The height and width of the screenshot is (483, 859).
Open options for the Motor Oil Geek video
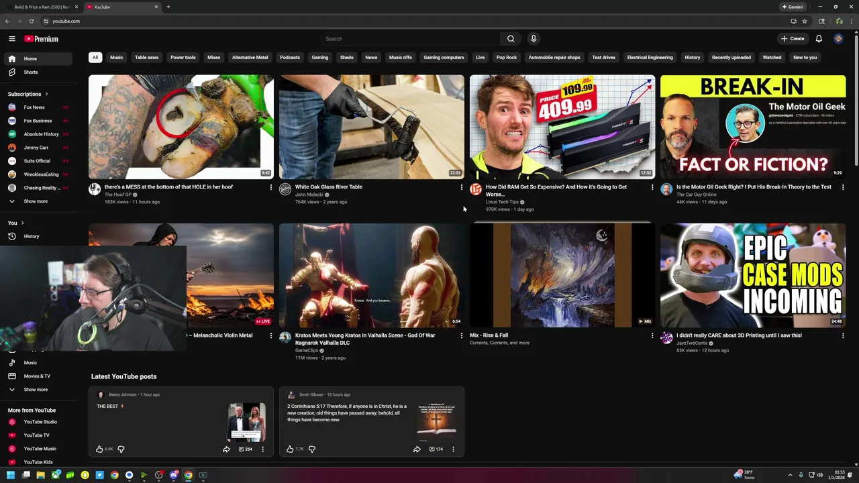tap(843, 187)
